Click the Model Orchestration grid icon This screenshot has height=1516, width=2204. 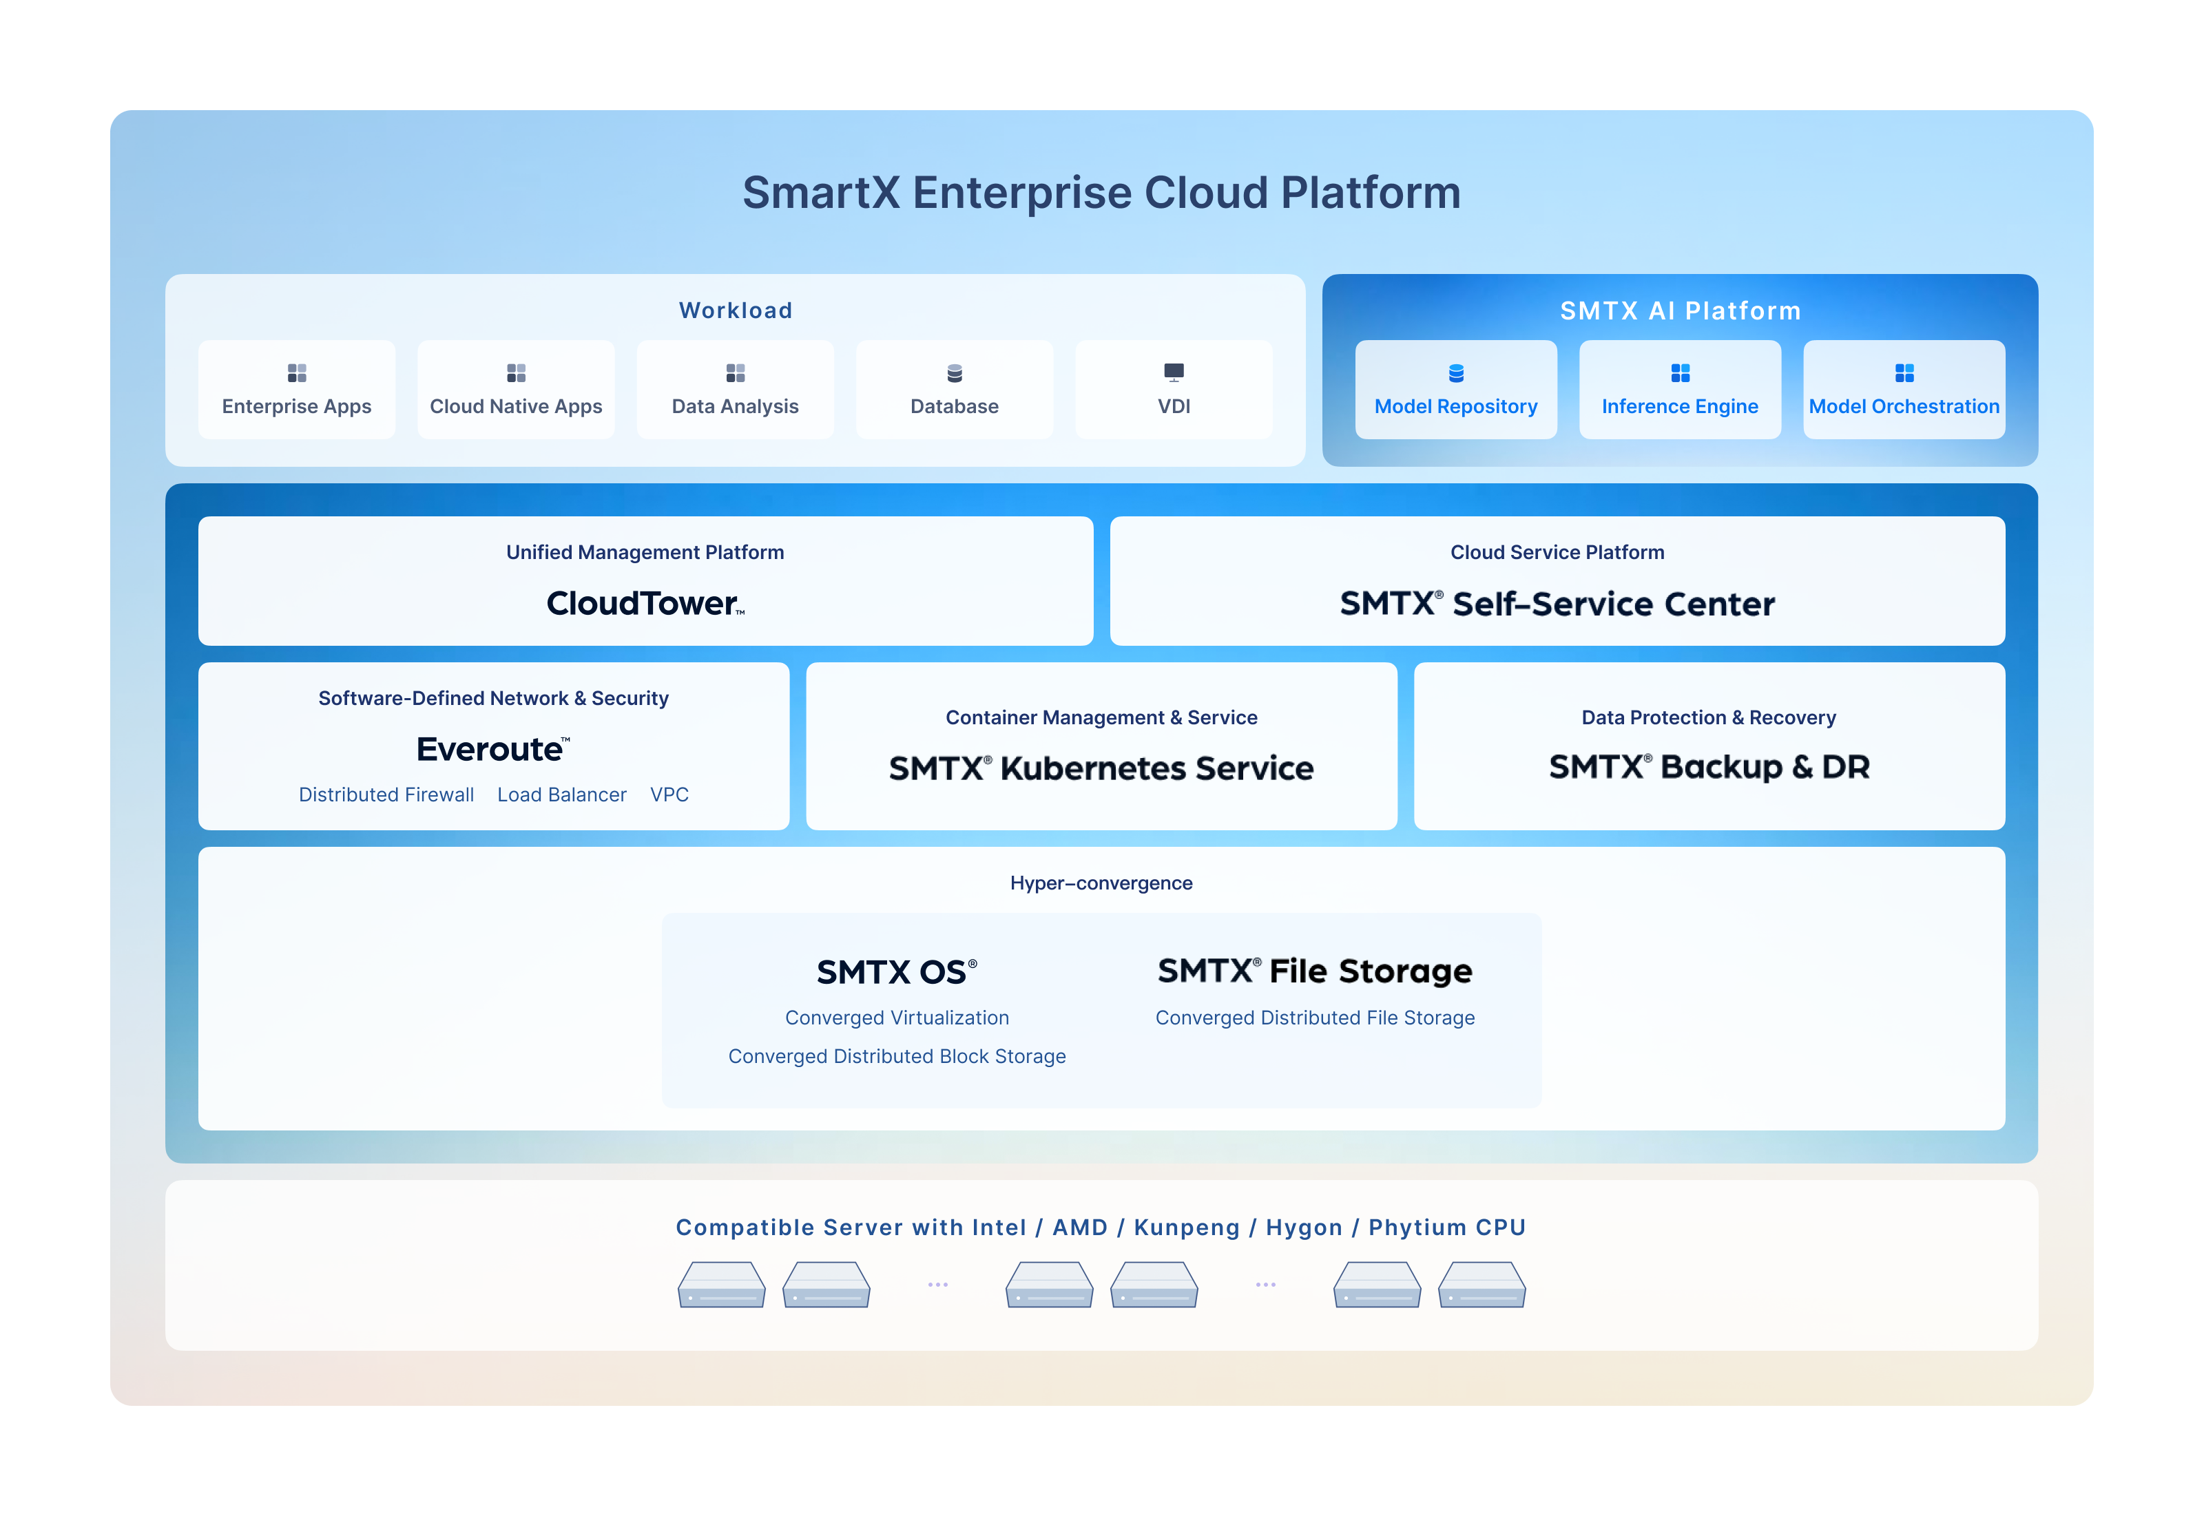(x=1904, y=372)
